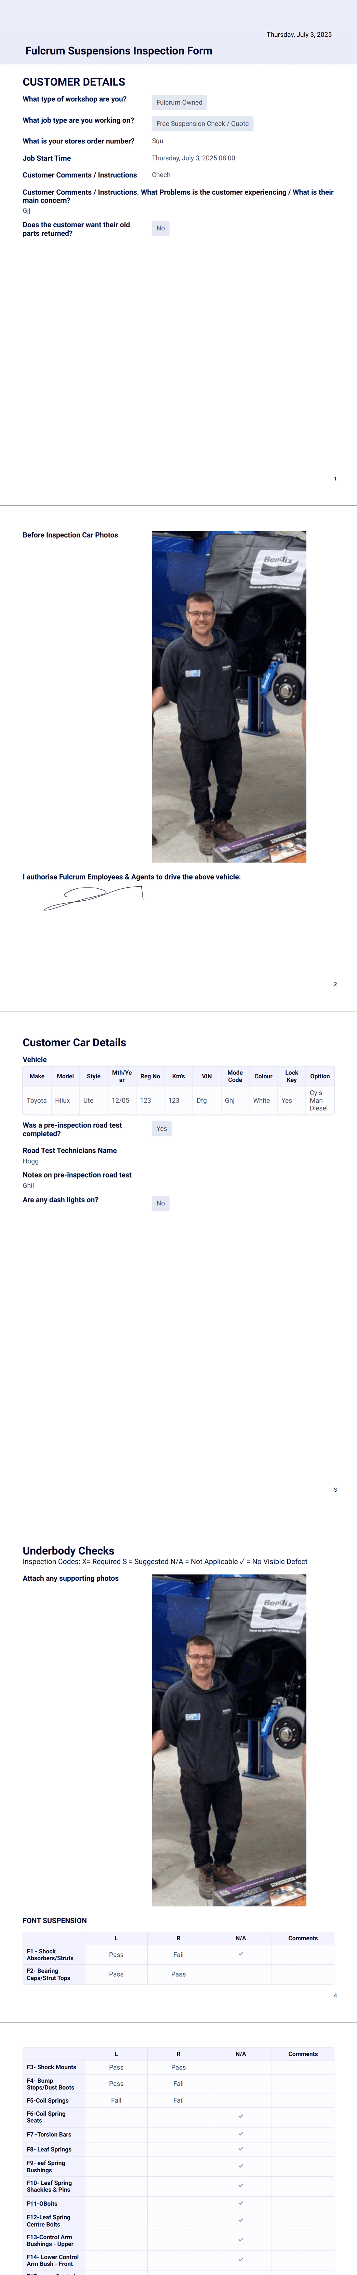Click the 'Colour' column header
The height and width of the screenshot is (2275, 357).
click(x=264, y=1077)
